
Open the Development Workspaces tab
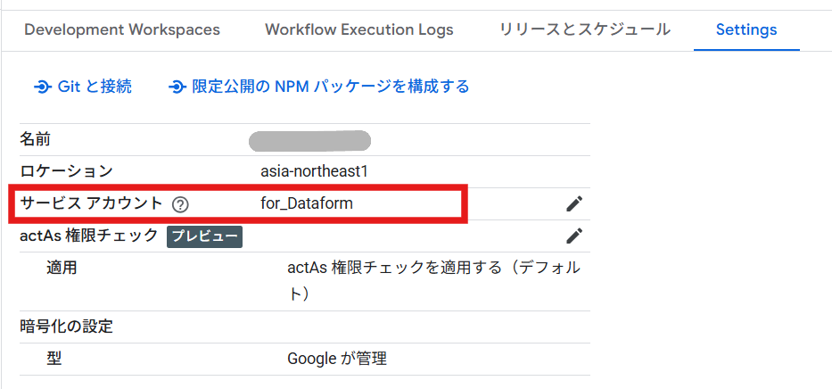click(x=122, y=29)
